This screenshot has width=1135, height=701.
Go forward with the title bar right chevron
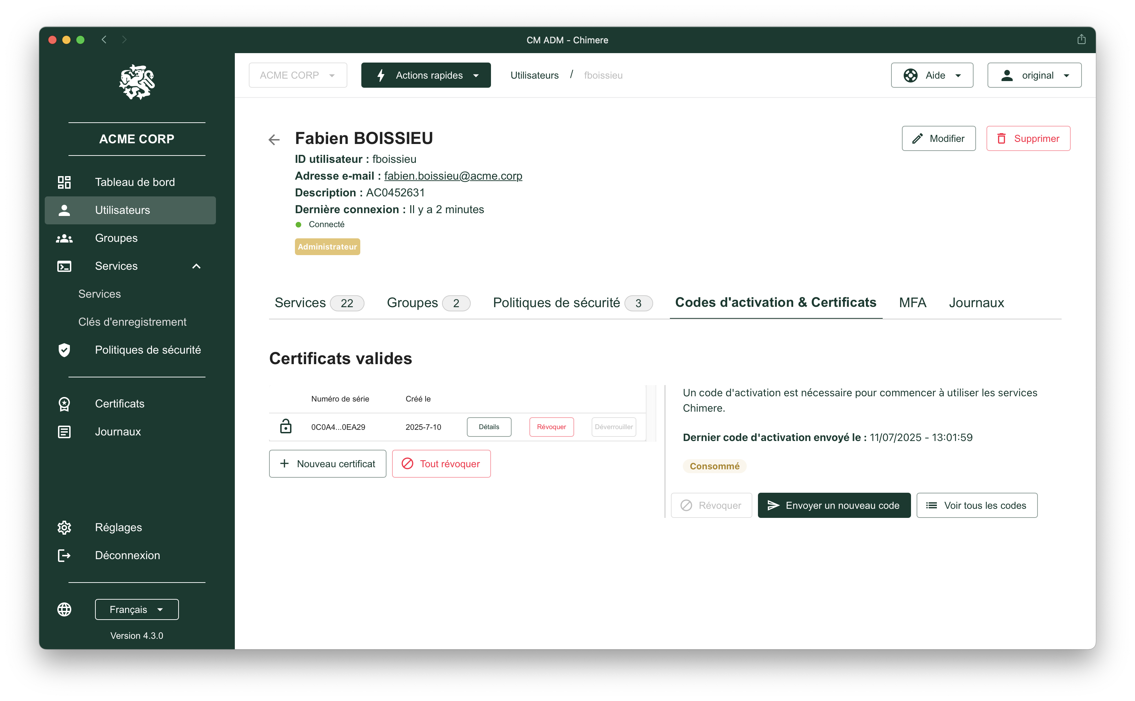coord(124,39)
